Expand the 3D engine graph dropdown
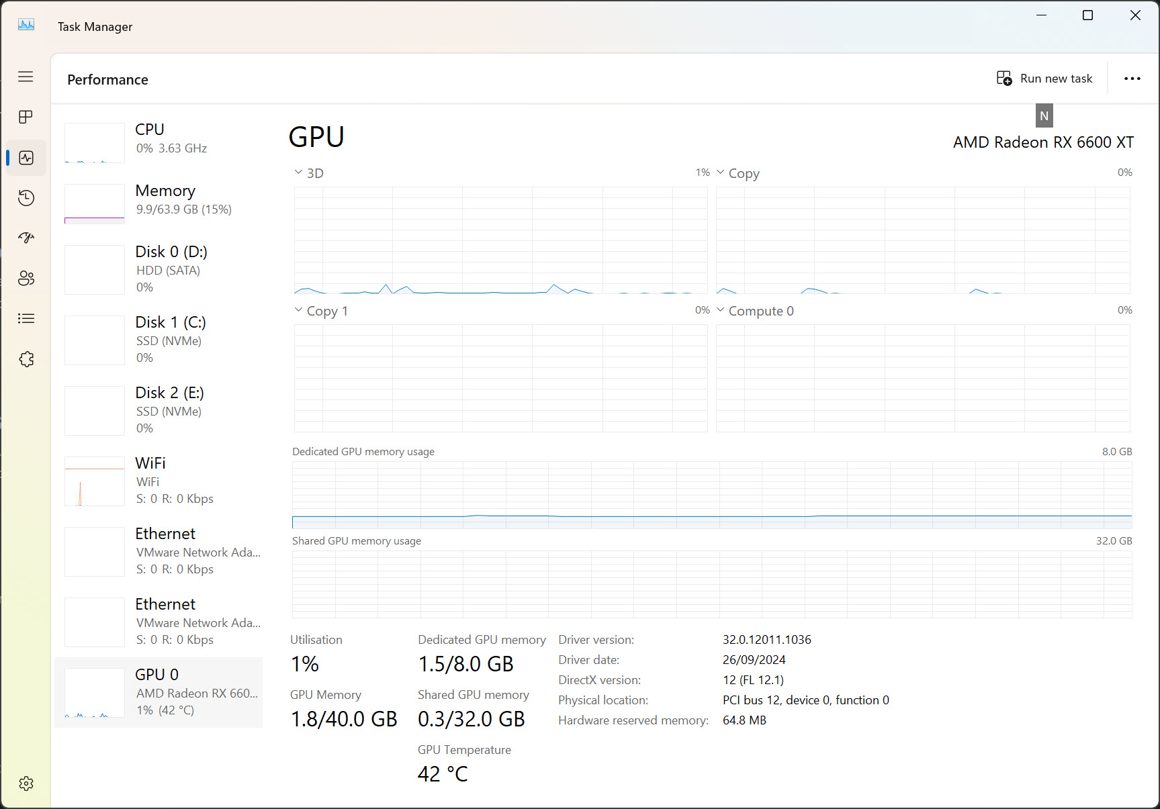Screen dimensions: 1160x809 pos(308,173)
